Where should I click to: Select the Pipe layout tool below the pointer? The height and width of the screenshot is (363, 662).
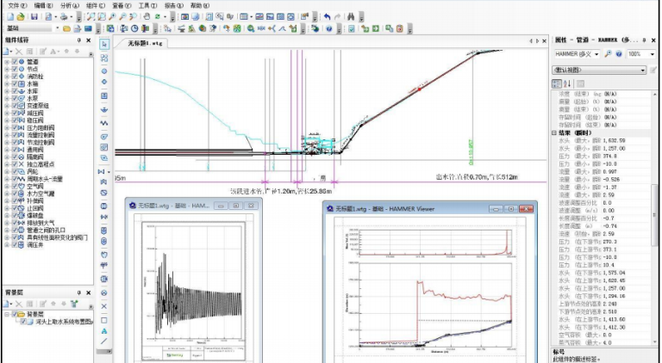pos(104,58)
